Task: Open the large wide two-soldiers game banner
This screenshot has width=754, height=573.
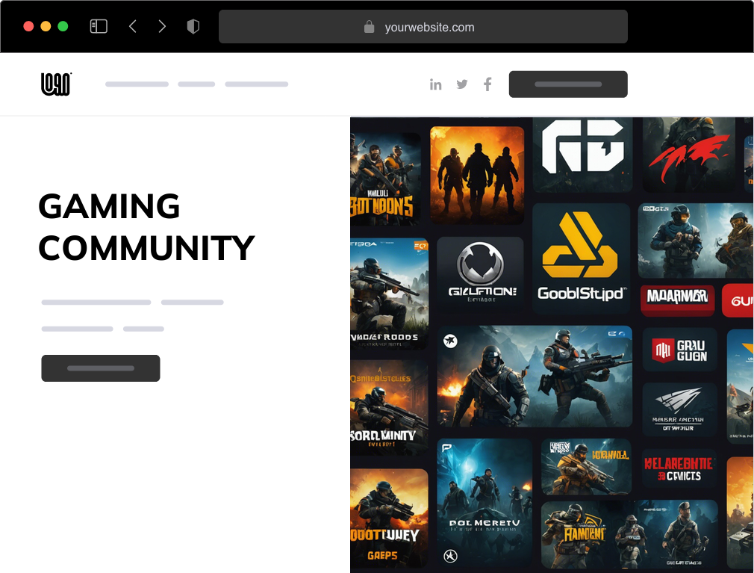Action: 535,376
